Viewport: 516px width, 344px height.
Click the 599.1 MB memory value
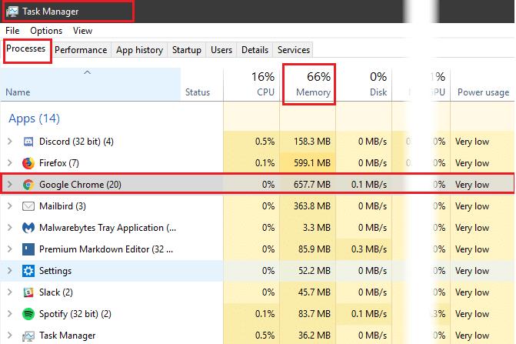tap(312, 163)
